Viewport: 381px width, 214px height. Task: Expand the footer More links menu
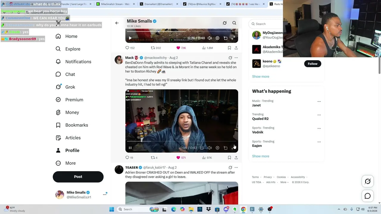[284, 182]
